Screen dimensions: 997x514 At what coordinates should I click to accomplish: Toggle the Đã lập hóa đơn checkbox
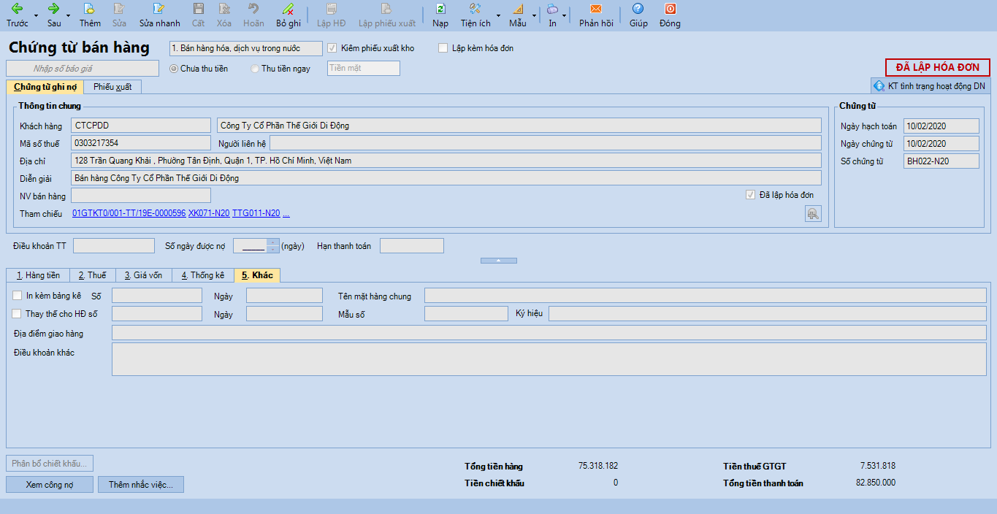pos(750,195)
